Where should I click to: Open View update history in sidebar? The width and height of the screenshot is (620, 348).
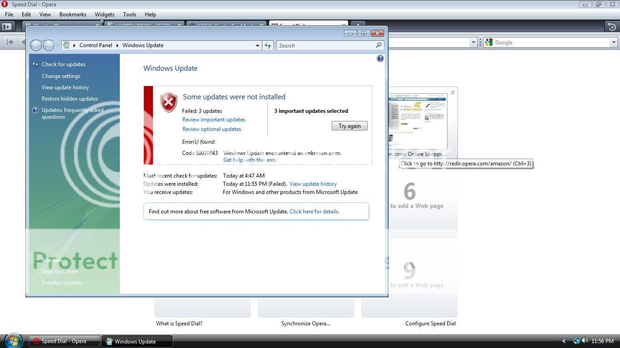65,87
